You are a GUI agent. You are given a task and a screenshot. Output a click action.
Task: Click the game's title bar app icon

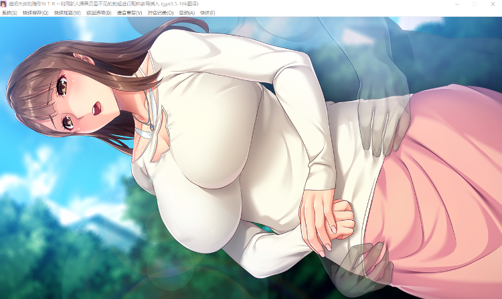tap(3, 4)
